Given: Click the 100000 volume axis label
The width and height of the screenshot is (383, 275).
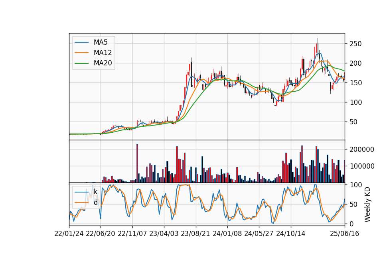Looking at the screenshot, I should coord(362,167).
